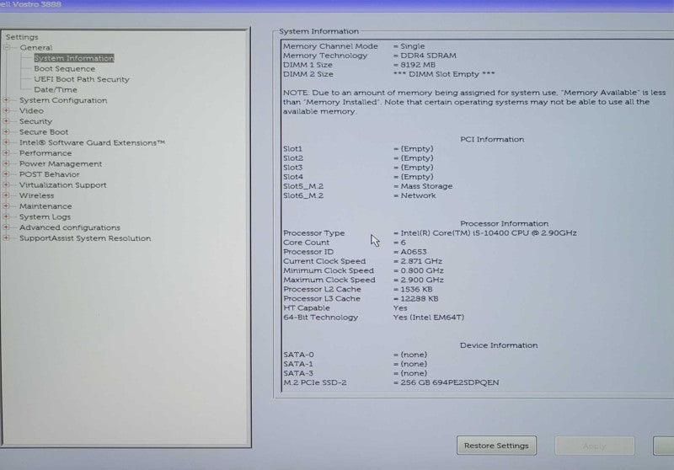Click the HT Capable row

point(345,308)
